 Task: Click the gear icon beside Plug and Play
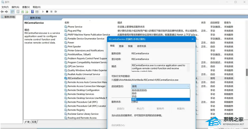(66, 30)
